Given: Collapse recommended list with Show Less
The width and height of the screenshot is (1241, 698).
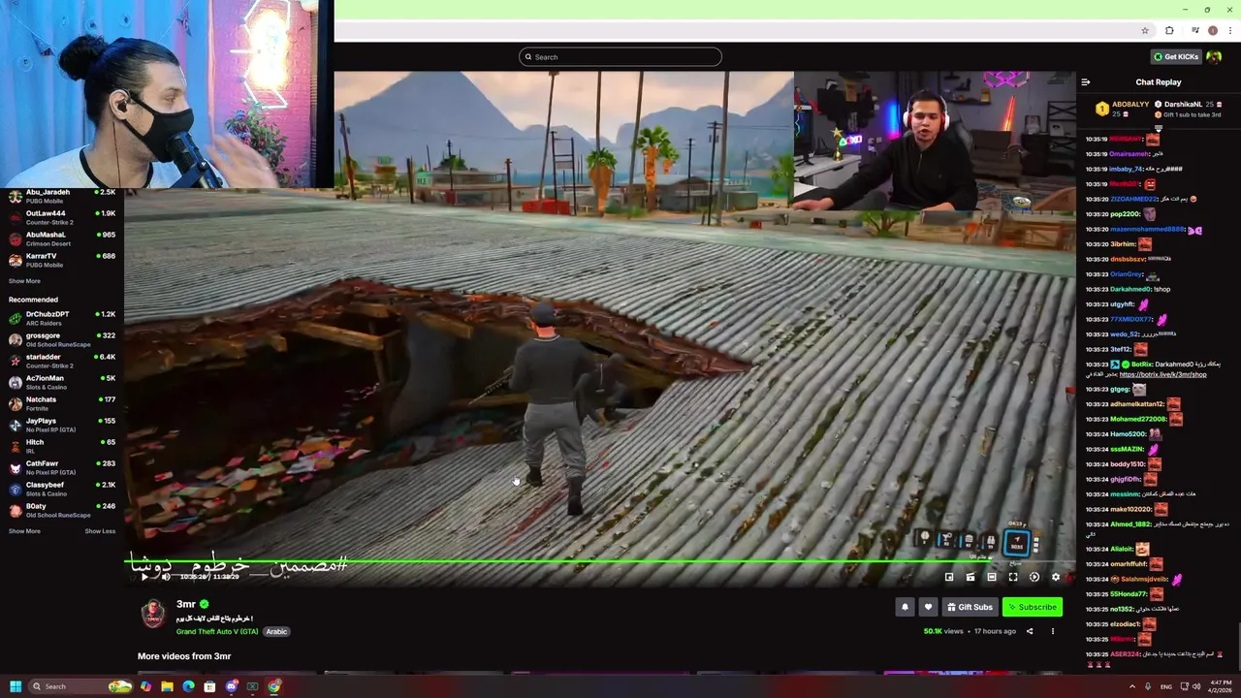Looking at the screenshot, I should (100, 531).
